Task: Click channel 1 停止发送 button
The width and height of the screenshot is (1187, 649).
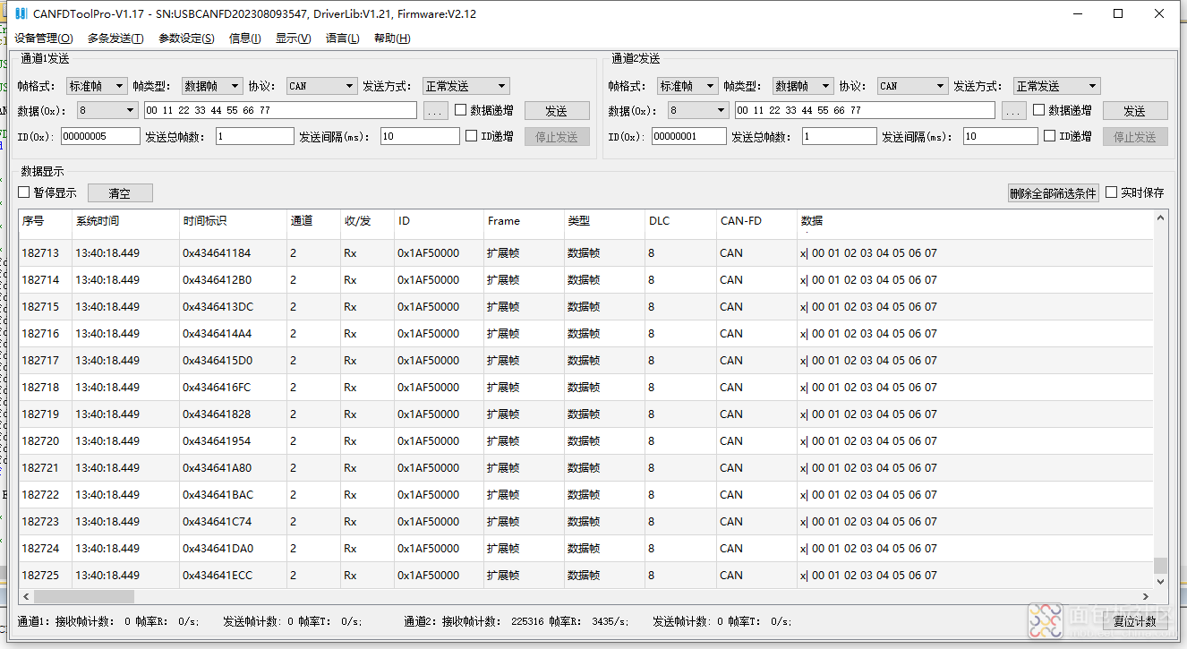Action: point(557,137)
